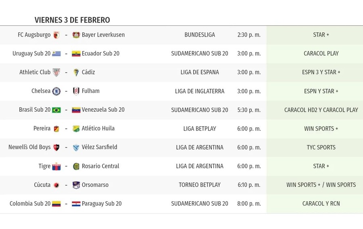This screenshot has height=229, width=363.
Task: Click the Uruguay flag icon
Action: (56, 54)
